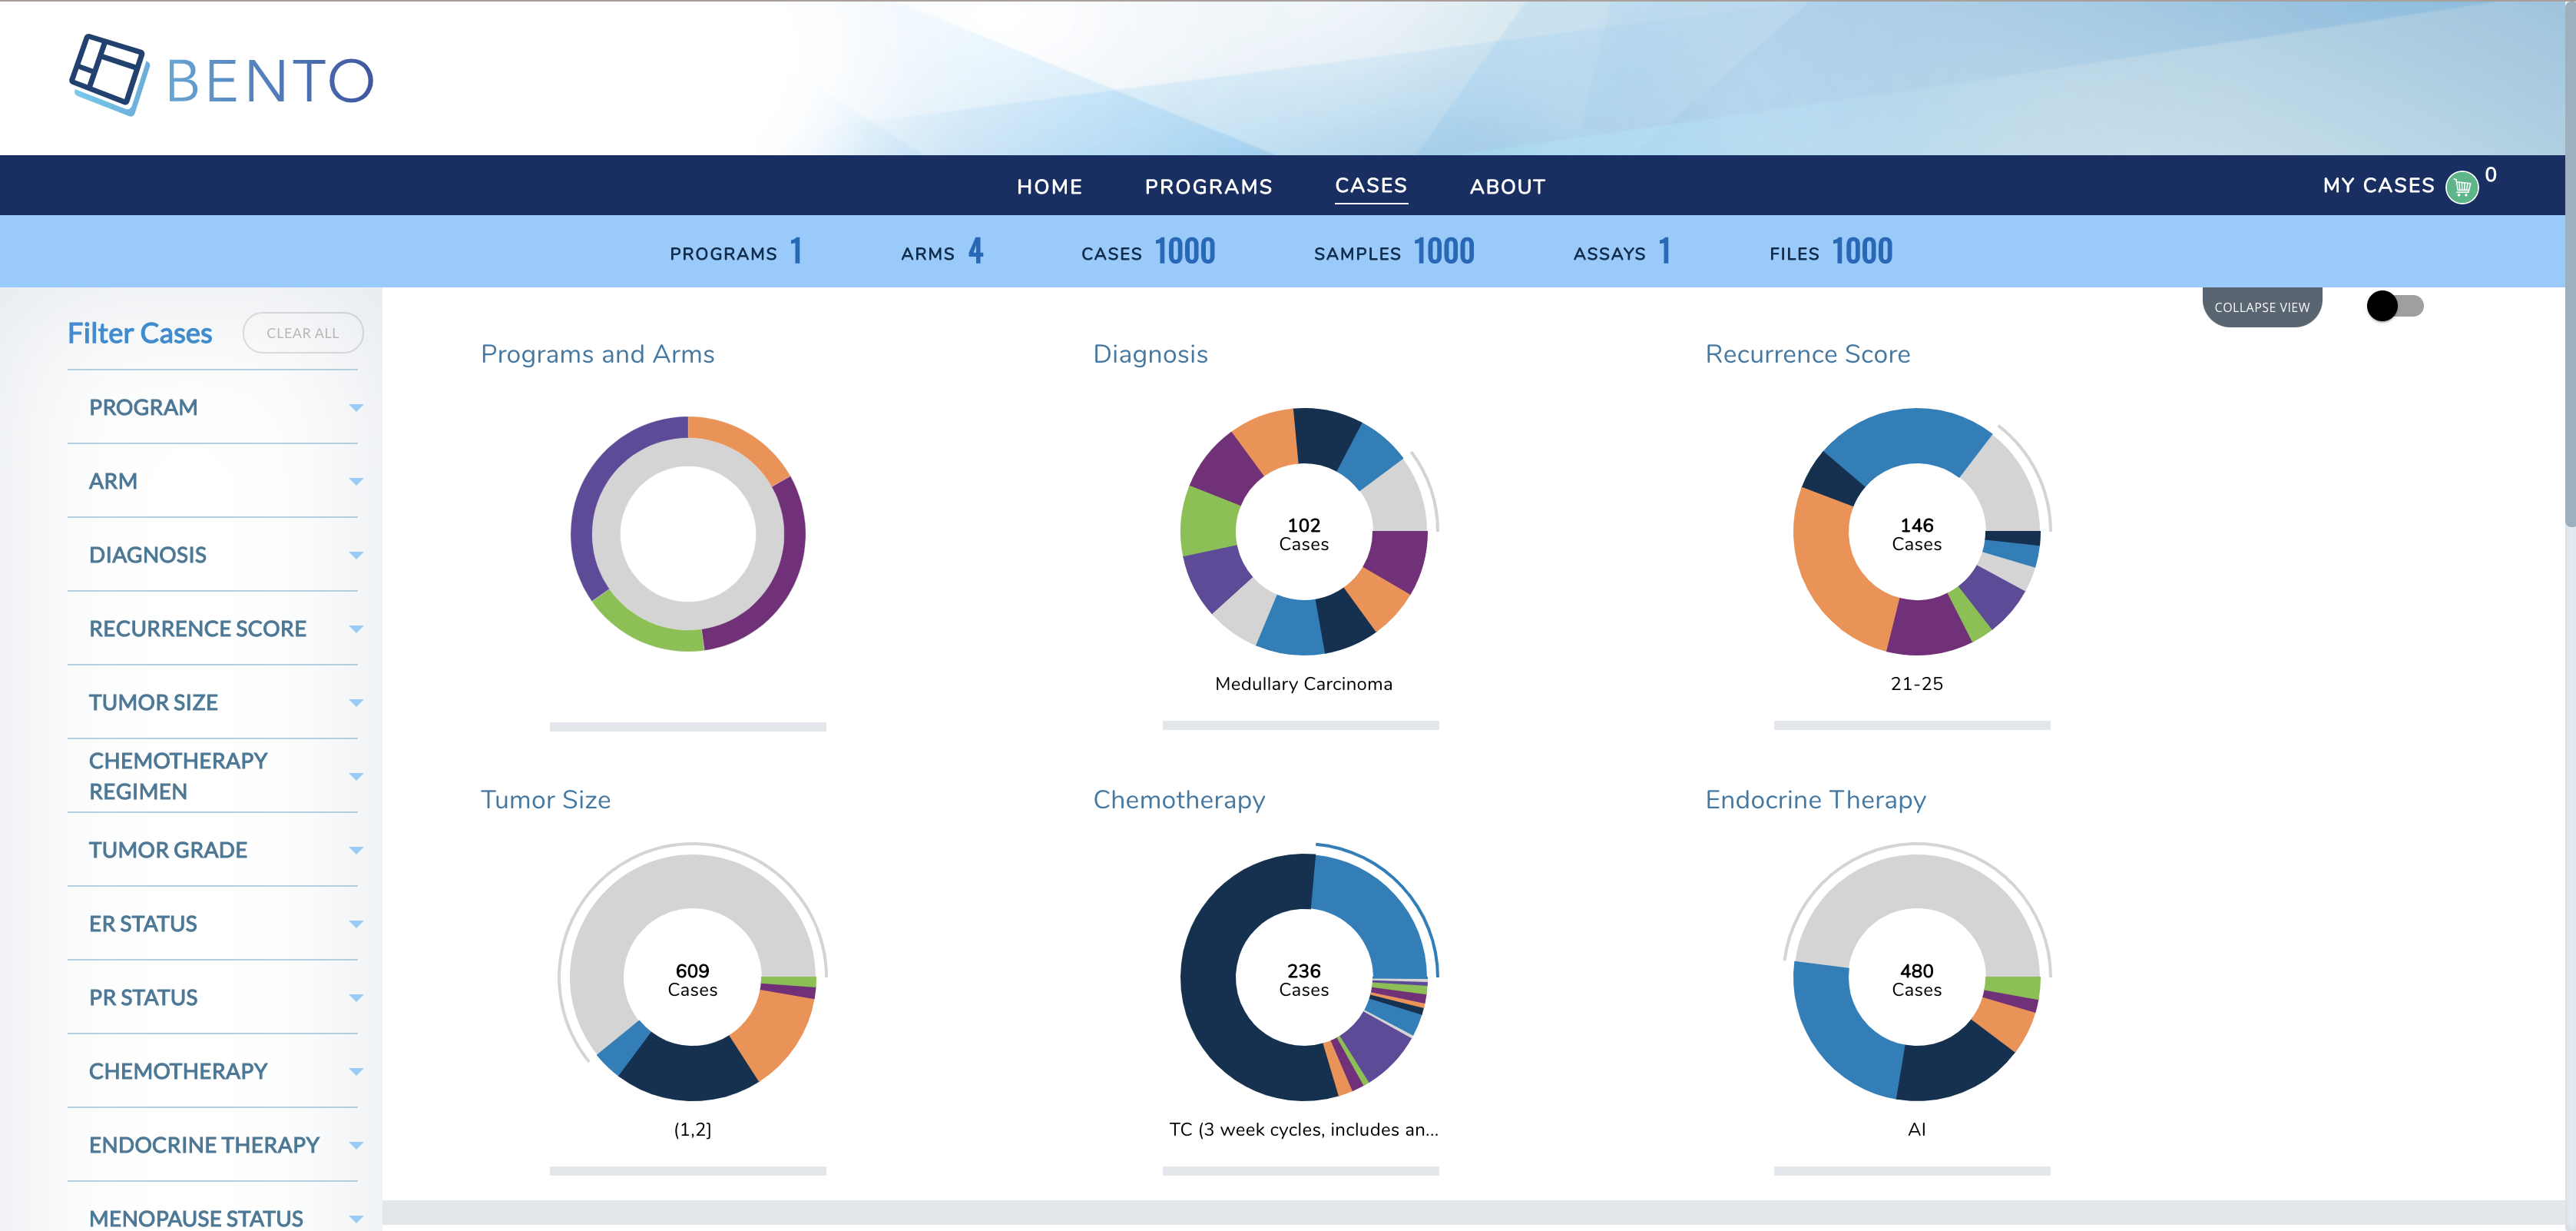Expand the ER Status filter

coord(213,924)
